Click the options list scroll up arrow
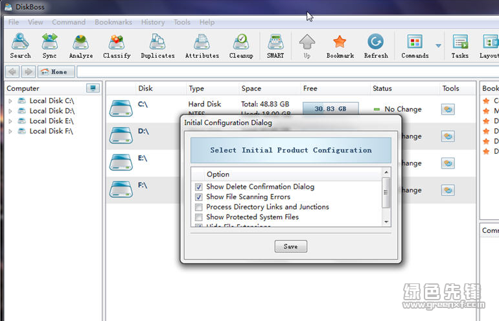499x321 pixels. pos(386,172)
